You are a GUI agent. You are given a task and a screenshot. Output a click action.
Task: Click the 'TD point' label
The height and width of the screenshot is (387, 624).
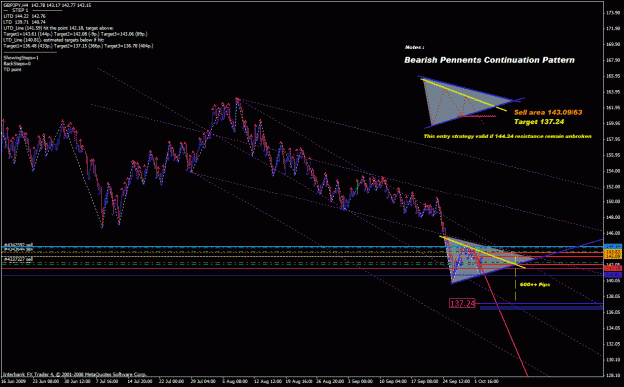[12, 69]
